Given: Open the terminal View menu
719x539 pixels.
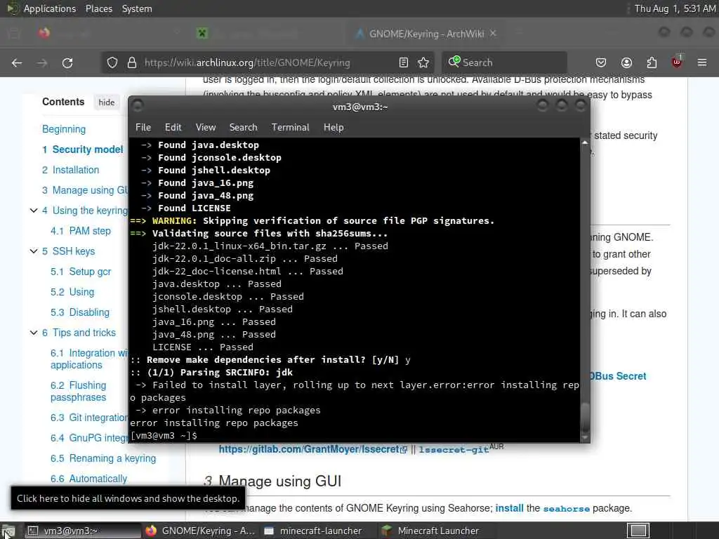Looking at the screenshot, I should tap(206, 128).
